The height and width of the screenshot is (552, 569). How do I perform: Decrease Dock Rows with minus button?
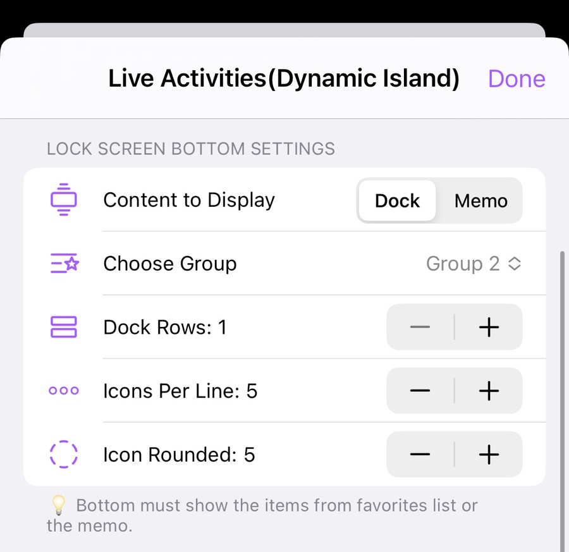pos(420,327)
